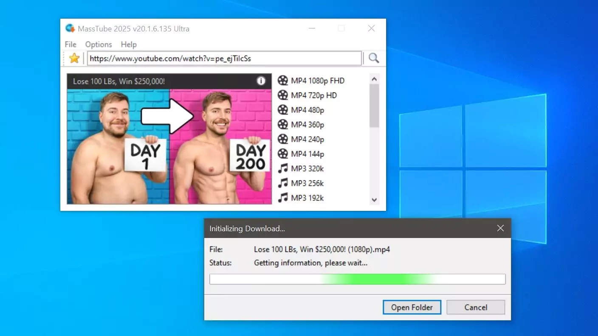Click the download progress bar

pos(357,279)
